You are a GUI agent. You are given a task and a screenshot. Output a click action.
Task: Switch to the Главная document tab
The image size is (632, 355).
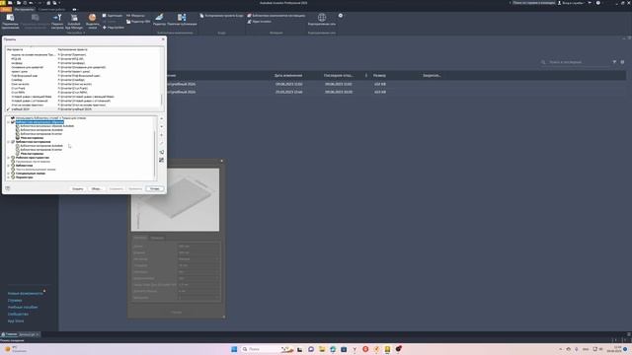9,334
